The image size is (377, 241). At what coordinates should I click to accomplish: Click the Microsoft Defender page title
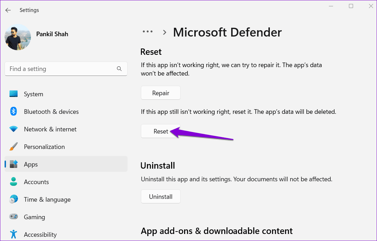[227, 32]
